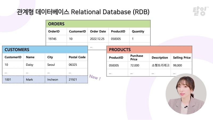Select the OrderID column heading
This screenshot has width=213, height=120.
(54, 31)
